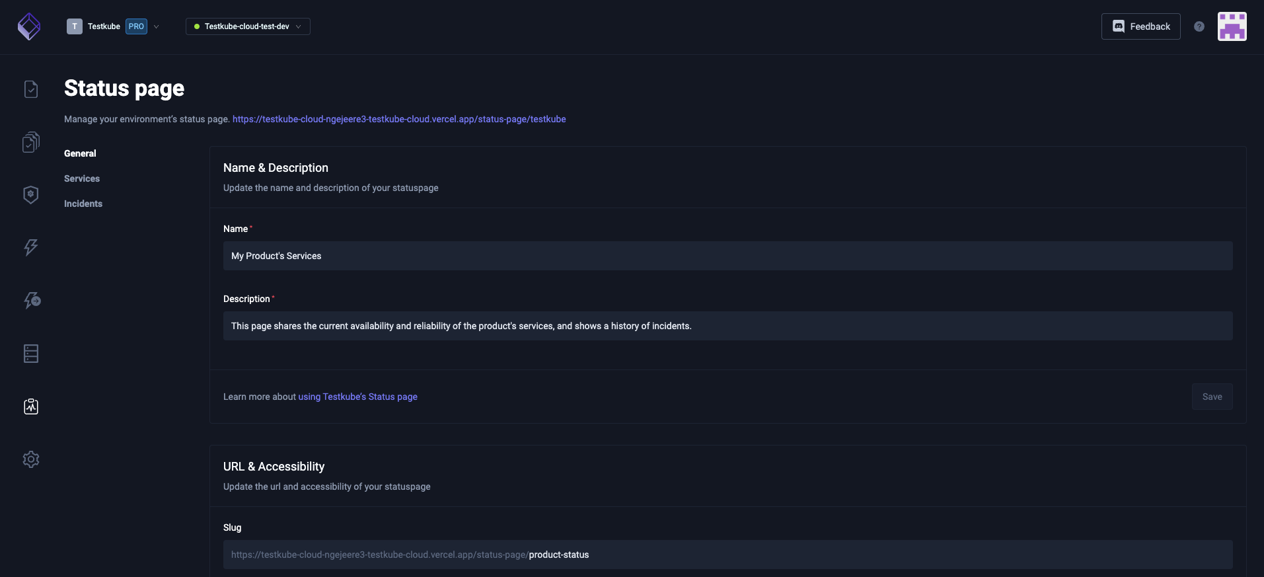The image size is (1264, 577).
Task: Open the Testkube logo in top left
Action: (28, 26)
